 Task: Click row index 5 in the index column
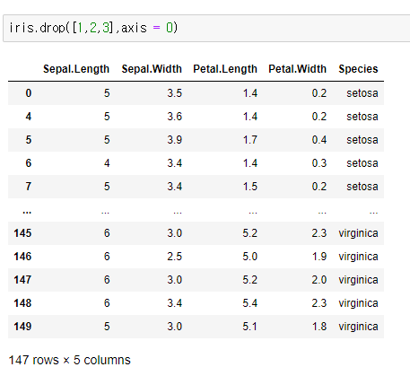pos(29,140)
